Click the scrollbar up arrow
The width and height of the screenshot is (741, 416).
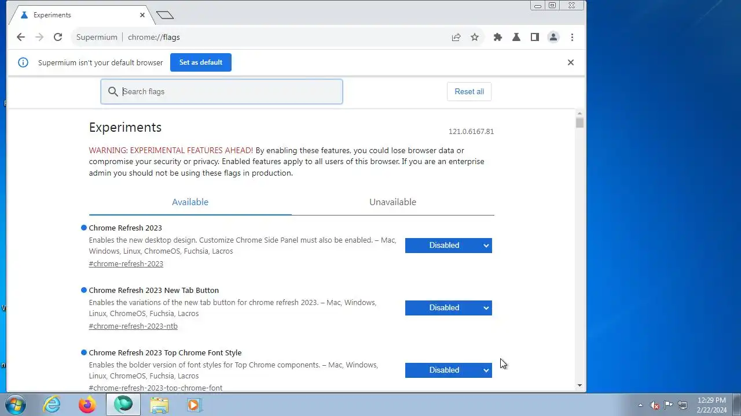tap(579, 113)
